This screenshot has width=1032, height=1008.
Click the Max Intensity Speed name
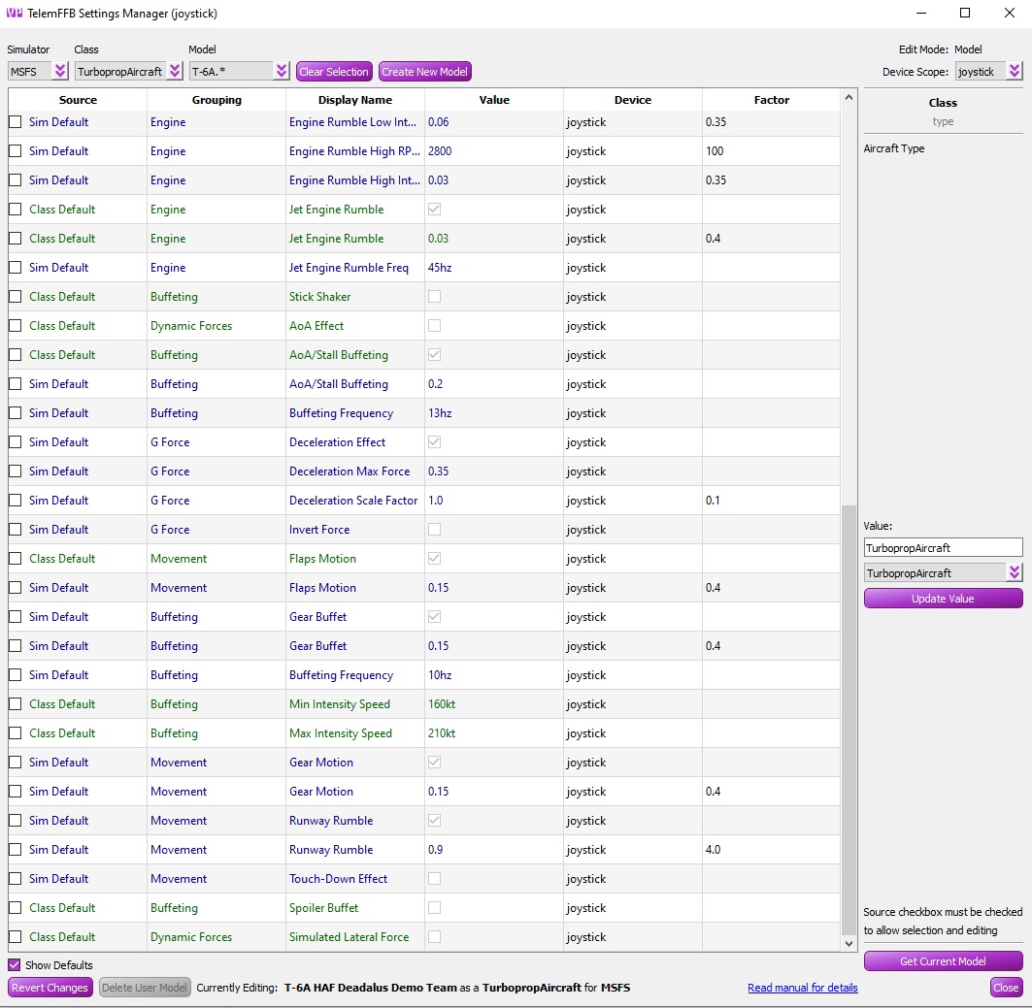pyautogui.click(x=340, y=733)
